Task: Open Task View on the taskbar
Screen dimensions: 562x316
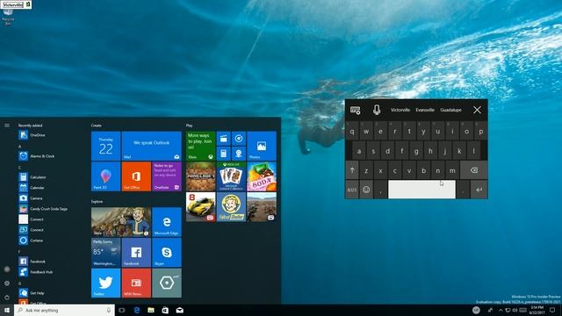Action: [122, 310]
